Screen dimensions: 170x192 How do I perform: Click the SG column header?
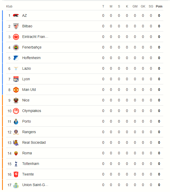151,6
